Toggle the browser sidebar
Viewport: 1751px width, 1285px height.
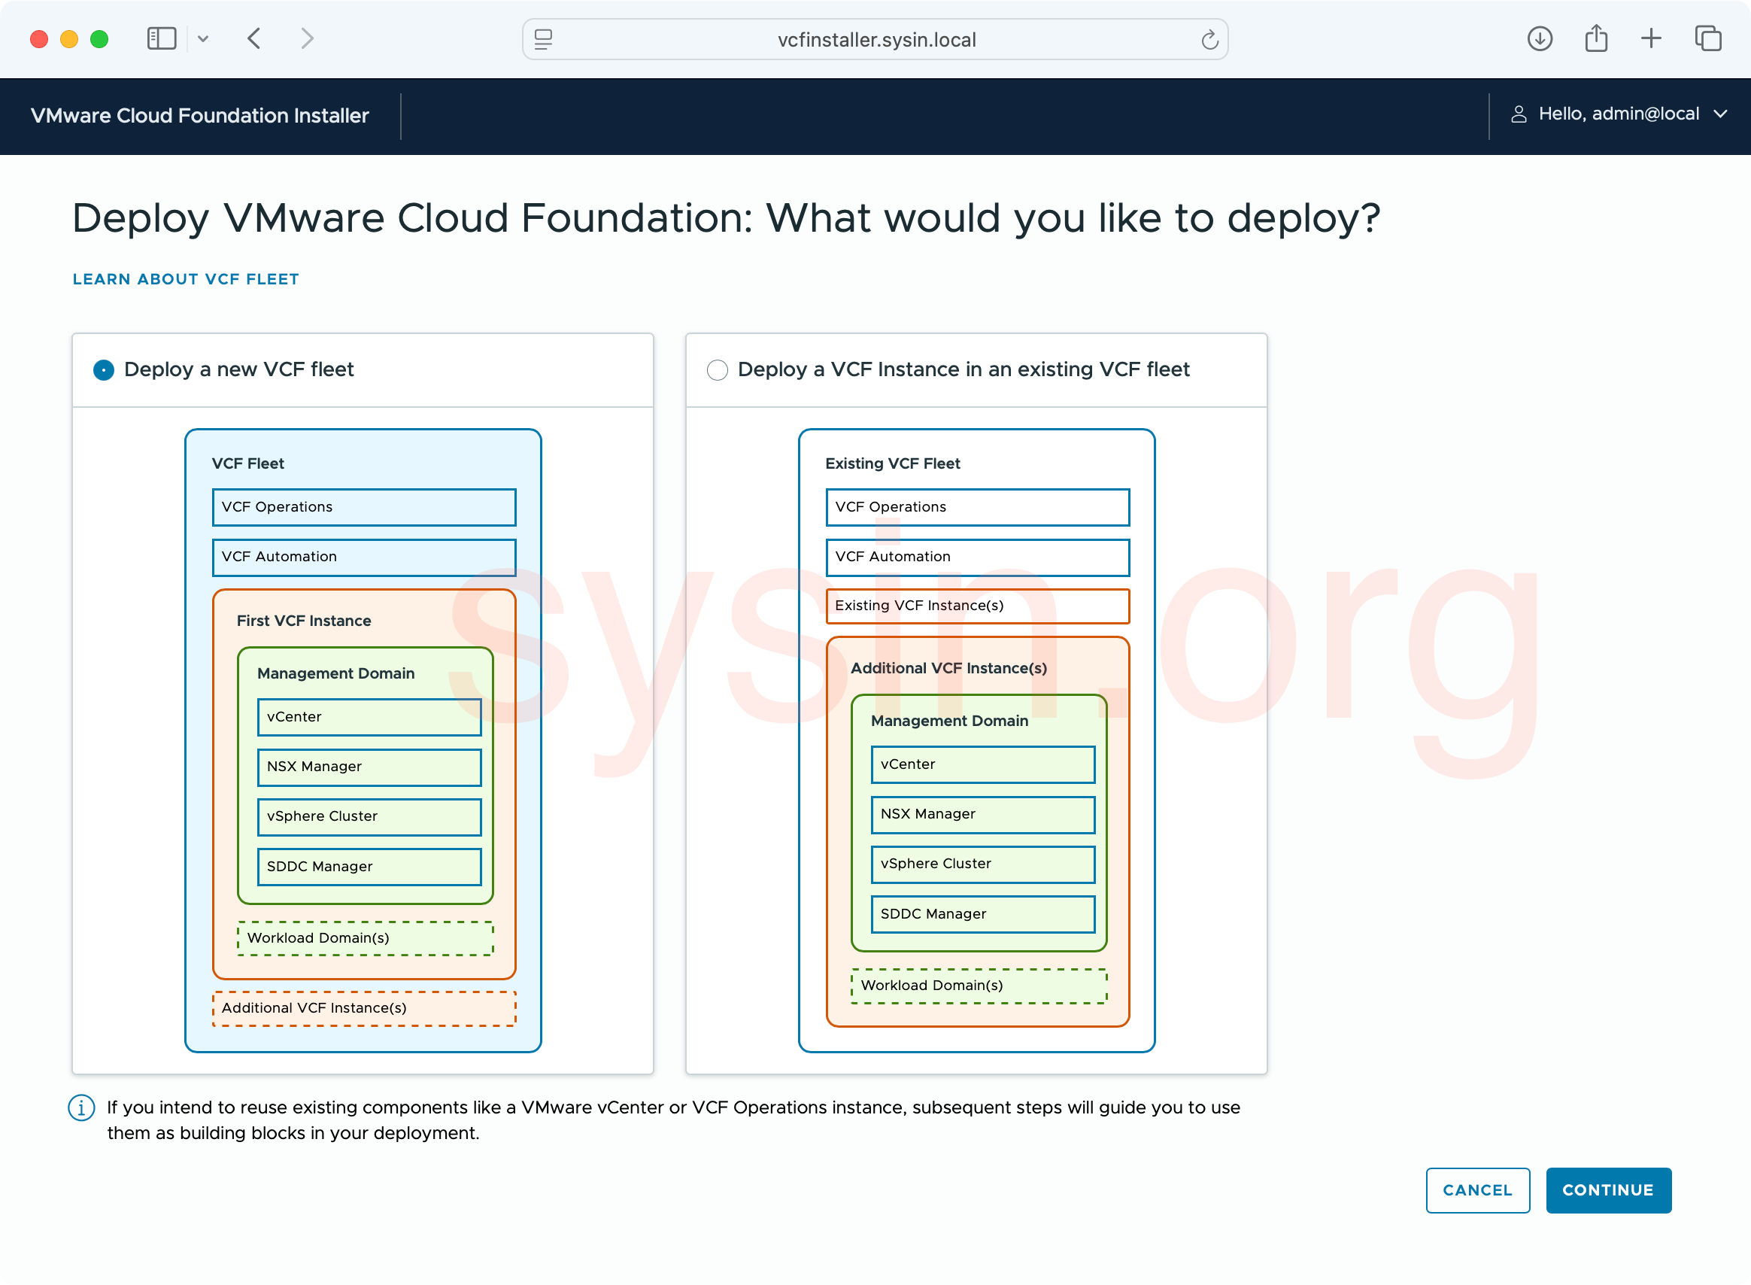click(161, 38)
